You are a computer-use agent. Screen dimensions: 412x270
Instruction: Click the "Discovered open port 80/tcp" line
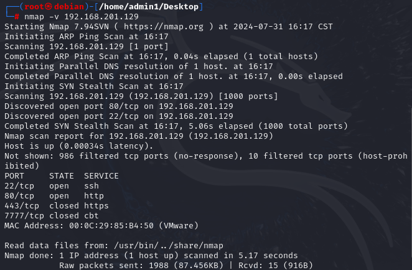pyautogui.click(x=118, y=106)
